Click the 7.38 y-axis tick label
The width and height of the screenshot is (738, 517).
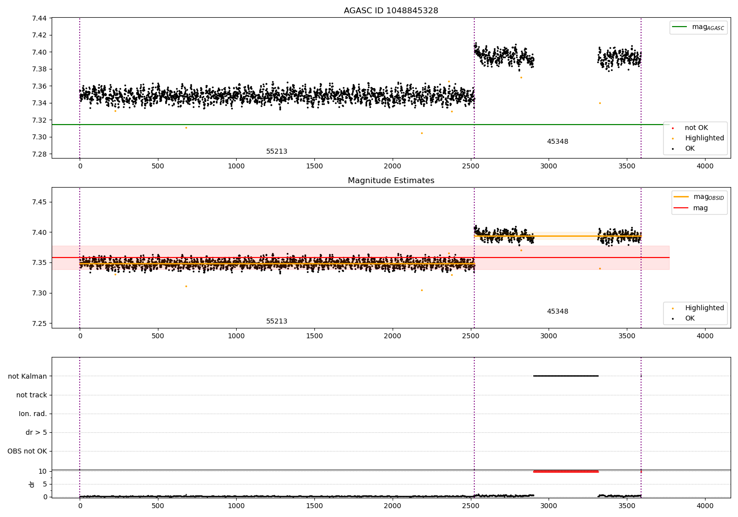(x=39, y=69)
